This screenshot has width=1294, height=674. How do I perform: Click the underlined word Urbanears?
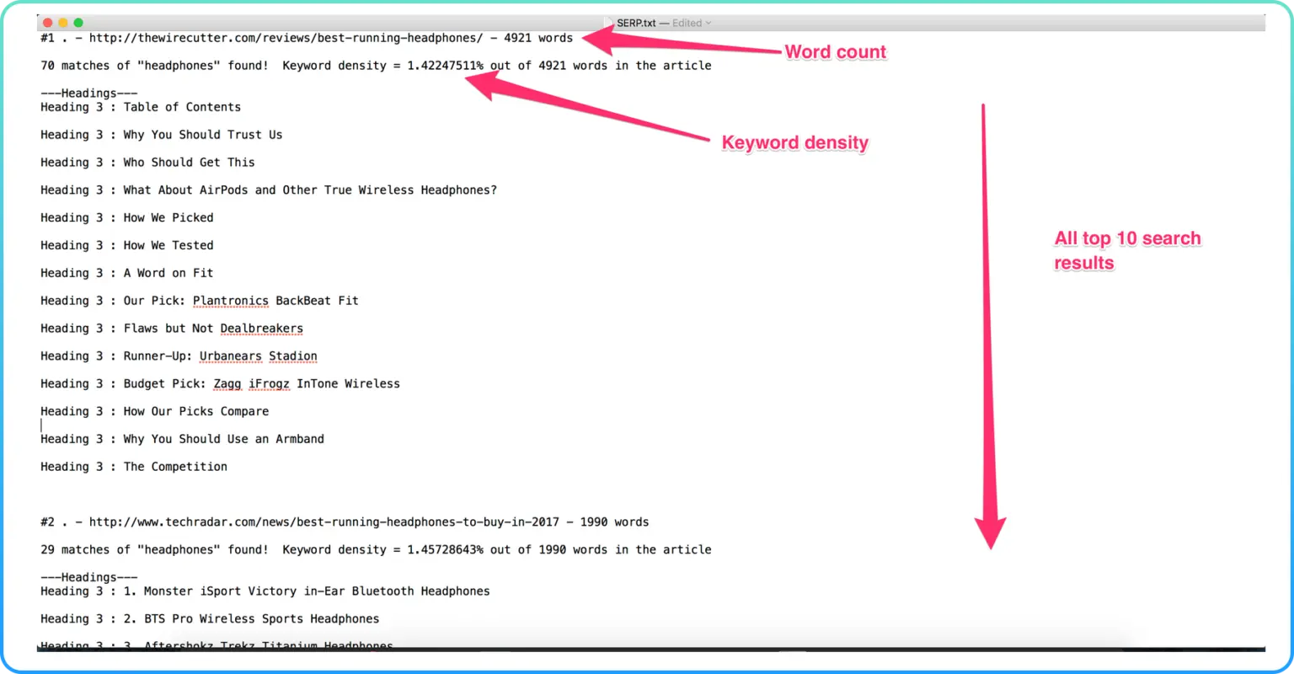[230, 356]
